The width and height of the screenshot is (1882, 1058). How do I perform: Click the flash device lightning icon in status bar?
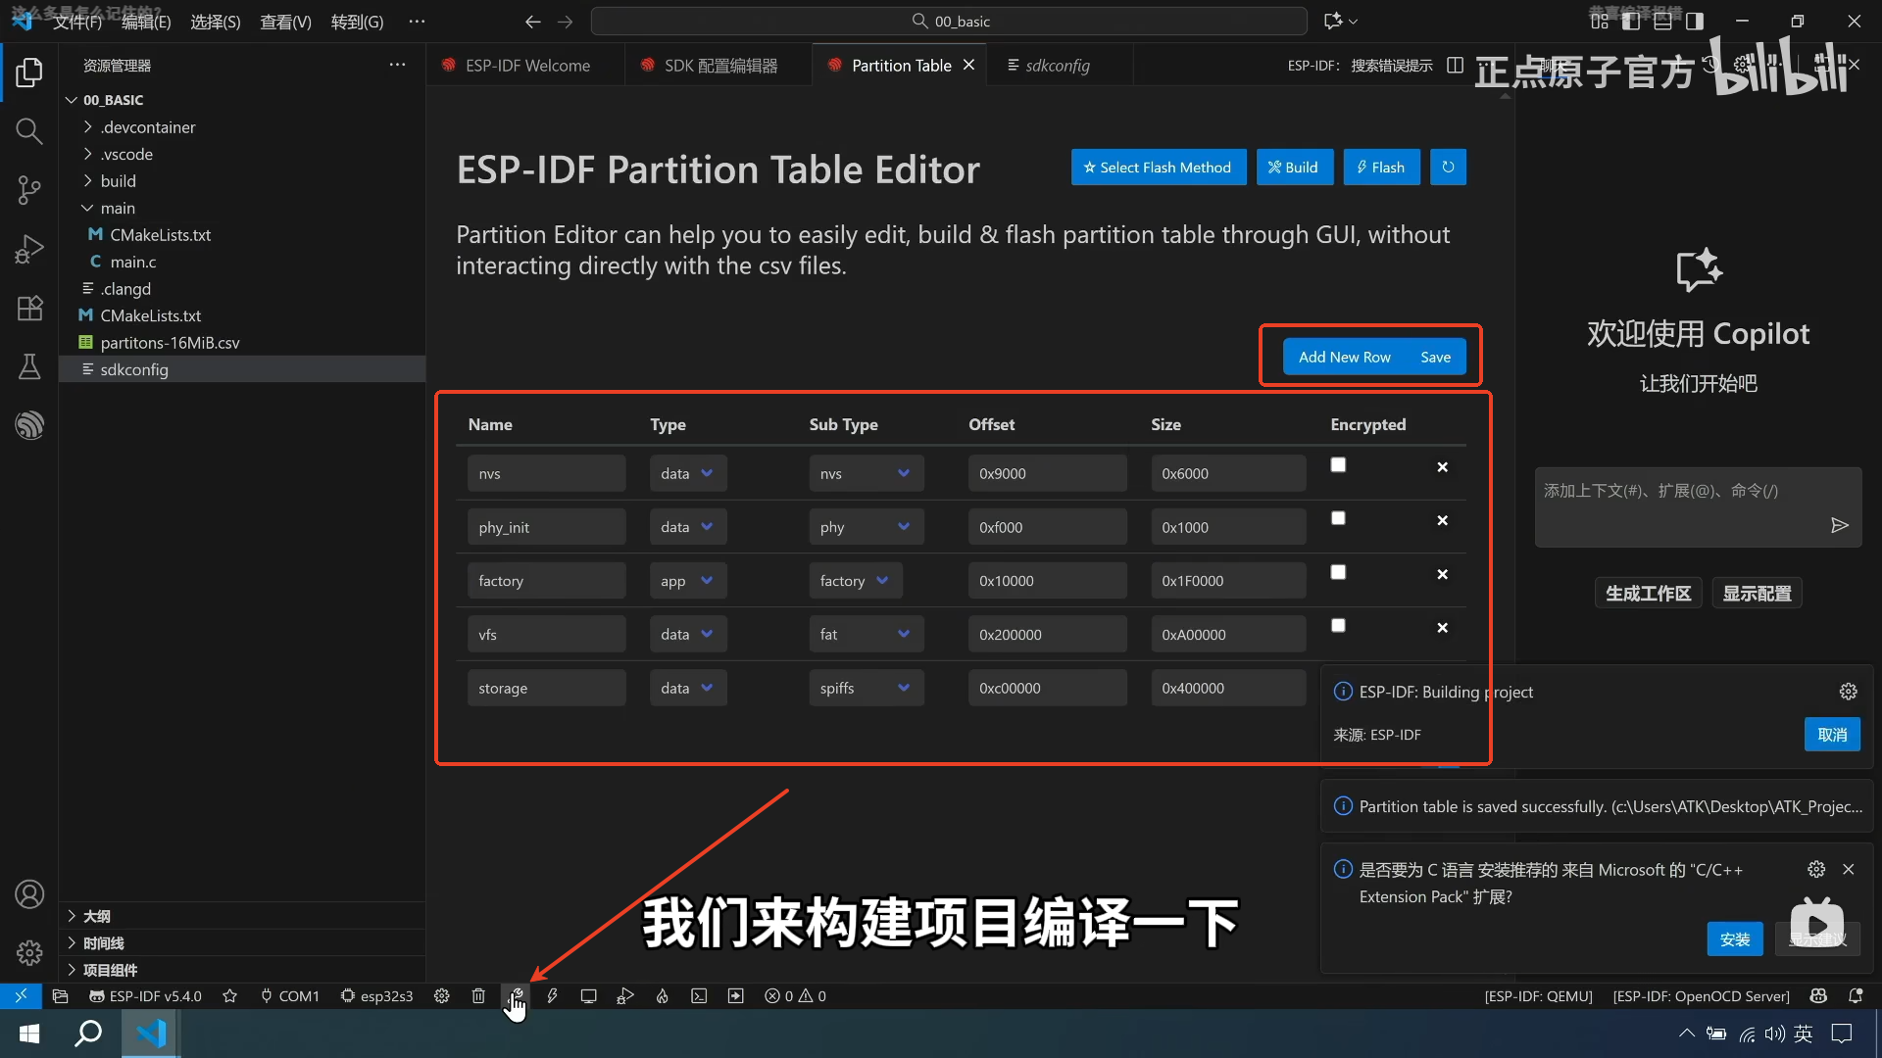tap(552, 996)
